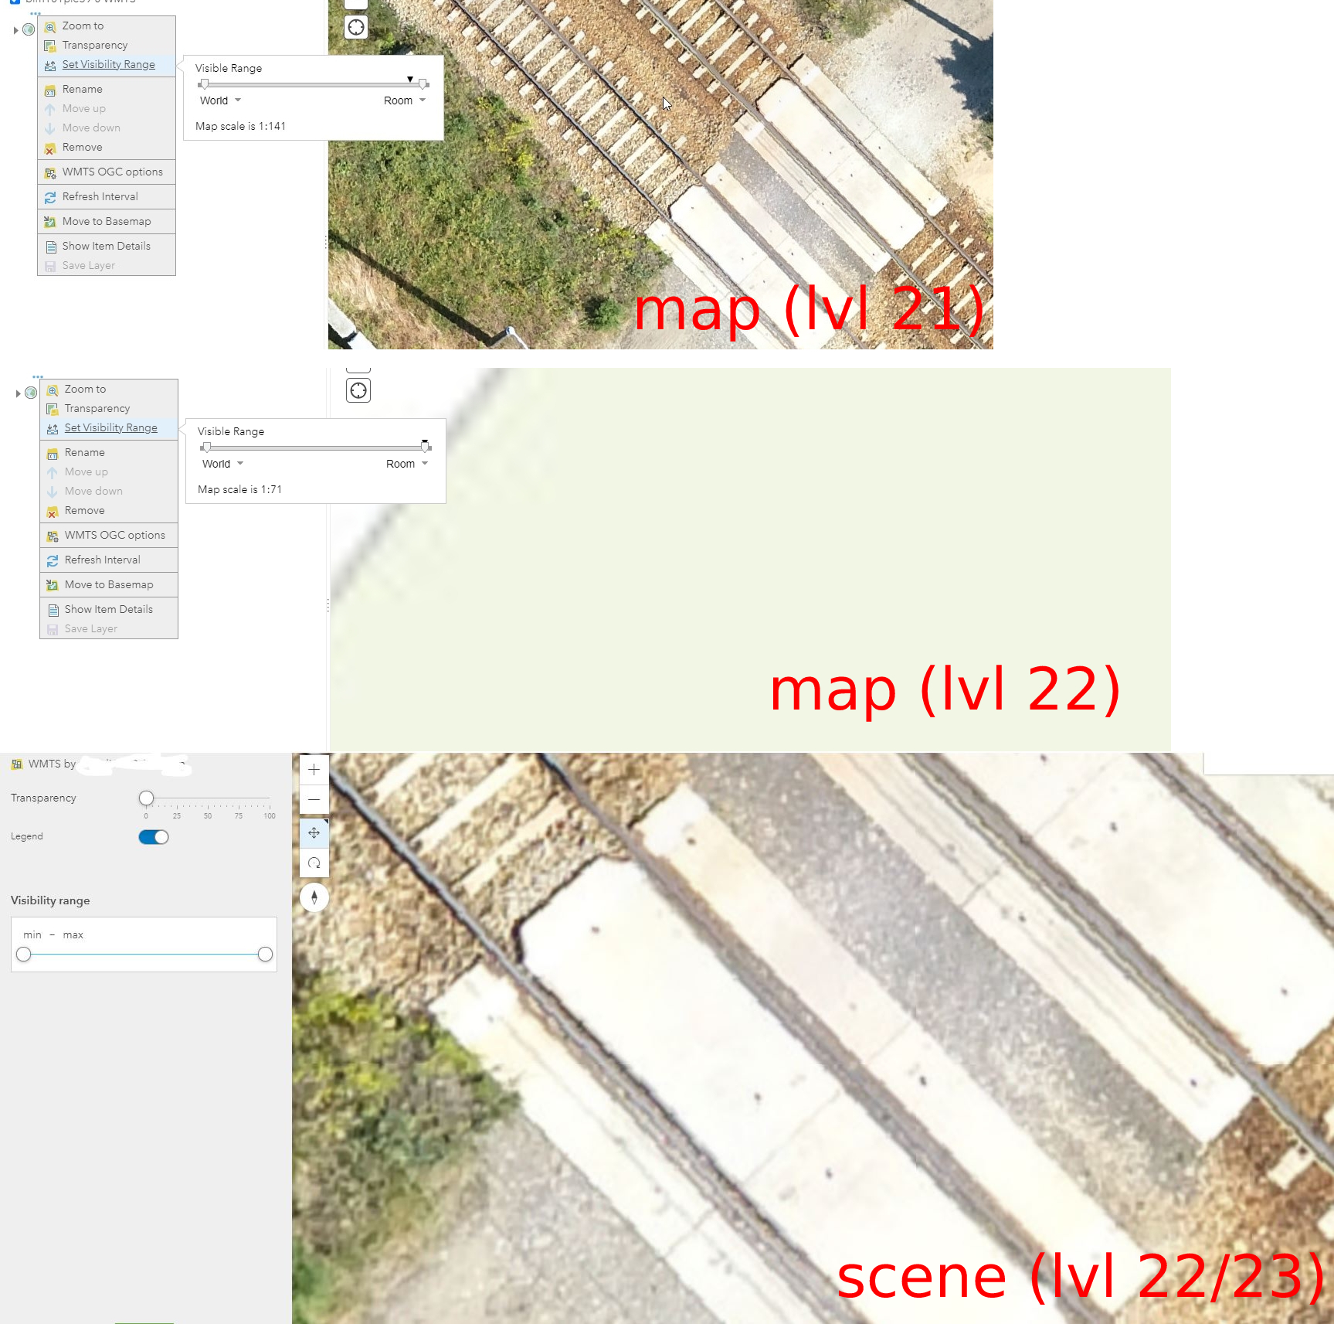Choose Zoom to in lvl 22 map menu
Viewport: 1334px width, 1324px height.
[86, 390]
